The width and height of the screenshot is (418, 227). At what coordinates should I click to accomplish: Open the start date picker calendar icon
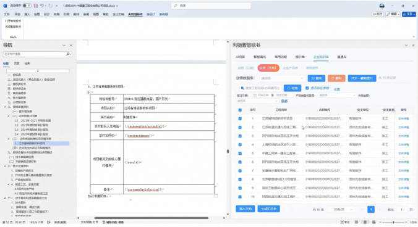point(255,95)
